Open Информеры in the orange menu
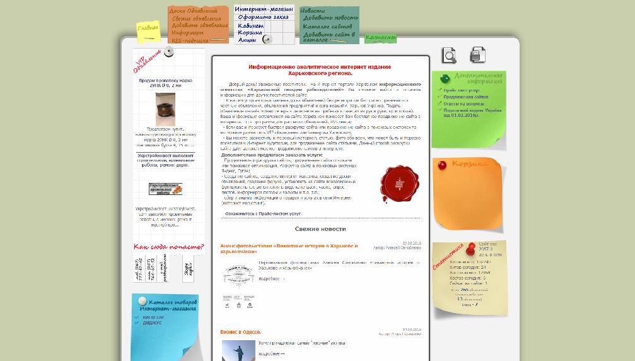This screenshot has height=361, width=635. (187, 32)
